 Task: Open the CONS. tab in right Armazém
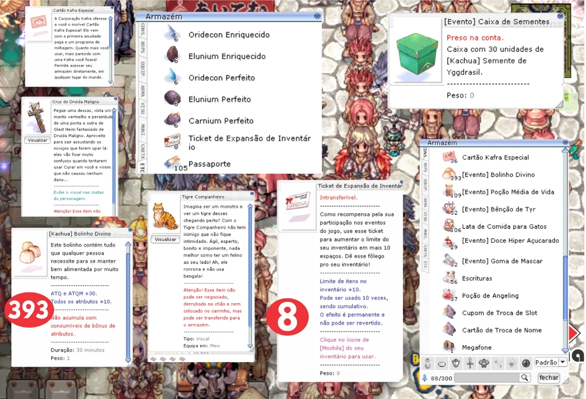425,153
